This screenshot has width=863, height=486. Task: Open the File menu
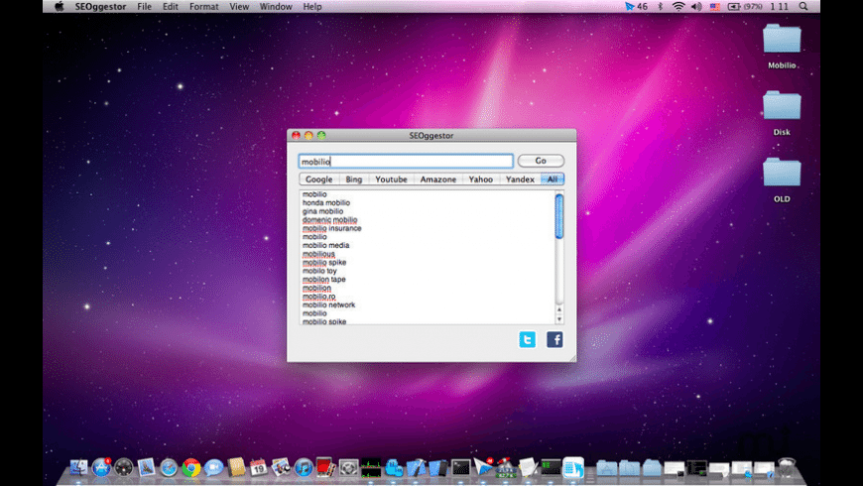(x=144, y=7)
